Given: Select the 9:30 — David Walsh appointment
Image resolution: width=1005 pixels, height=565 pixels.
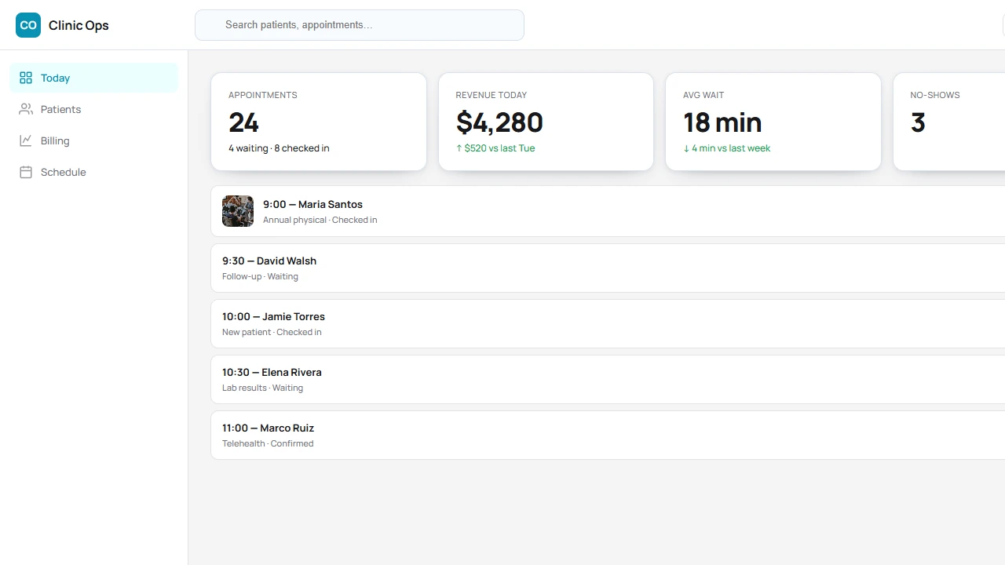Looking at the screenshot, I should point(608,268).
